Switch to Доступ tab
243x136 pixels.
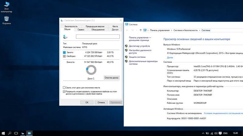coord(115,30)
